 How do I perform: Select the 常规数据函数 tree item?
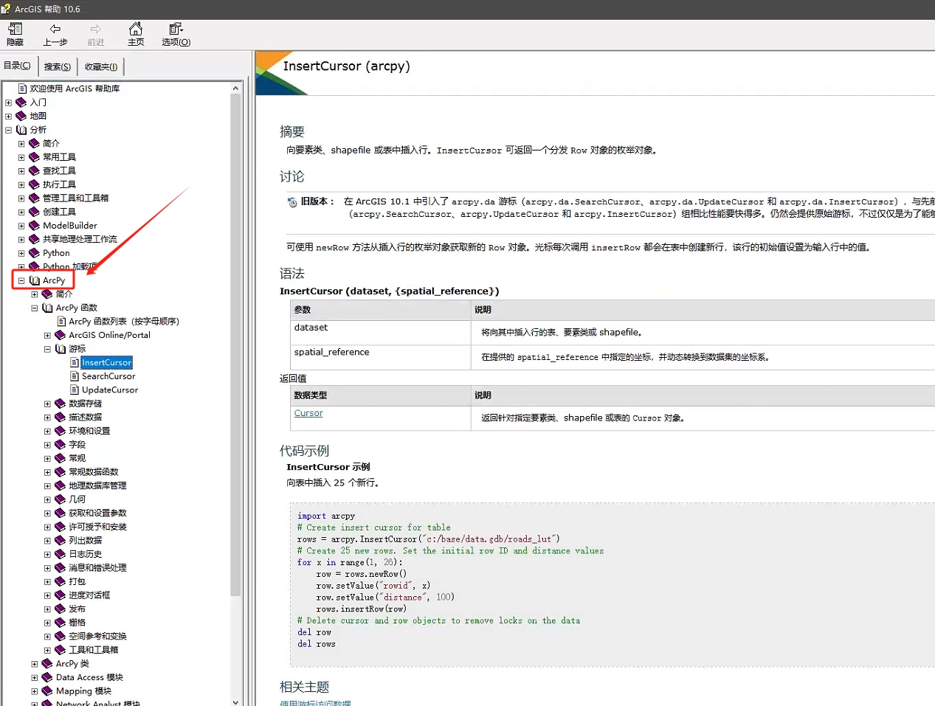coord(94,472)
